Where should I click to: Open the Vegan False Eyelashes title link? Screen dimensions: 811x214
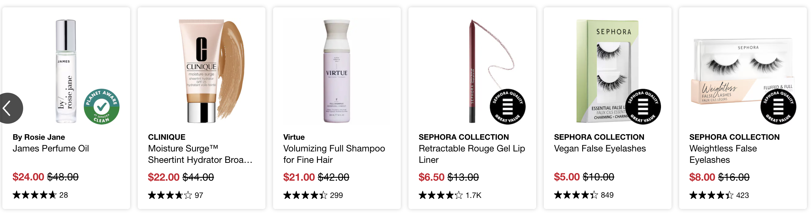(600, 148)
